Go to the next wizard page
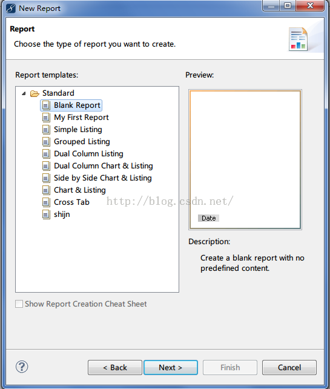 click(x=171, y=367)
